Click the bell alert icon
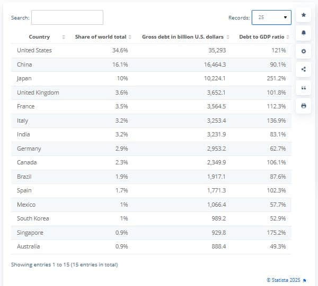This screenshot has width=318, height=286. pyautogui.click(x=304, y=33)
